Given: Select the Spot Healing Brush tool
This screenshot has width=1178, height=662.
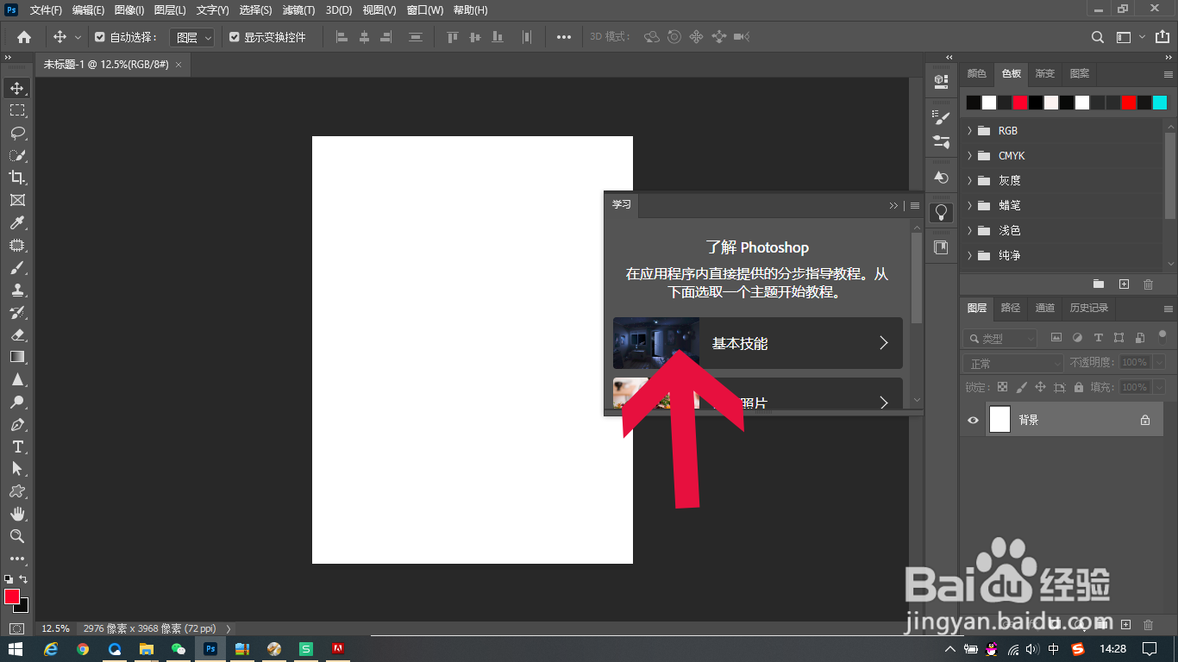Looking at the screenshot, I should pos(16,245).
